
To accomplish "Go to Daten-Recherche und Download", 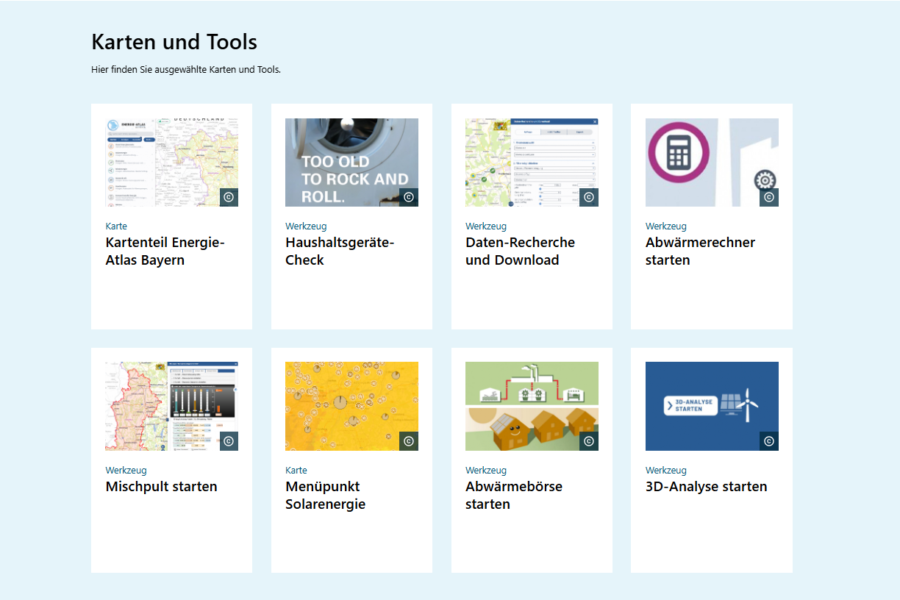I will point(520,251).
